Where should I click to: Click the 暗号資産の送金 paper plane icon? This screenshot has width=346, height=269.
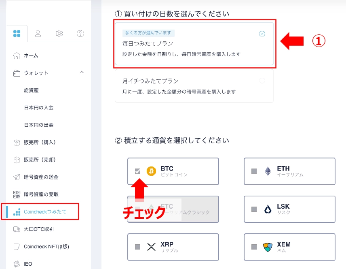(17, 177)
